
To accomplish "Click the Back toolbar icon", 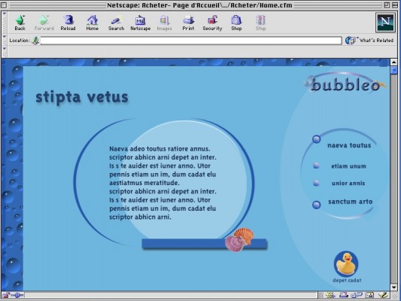I will (20, 23).
